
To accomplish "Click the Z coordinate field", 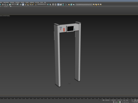I will 120,100.
